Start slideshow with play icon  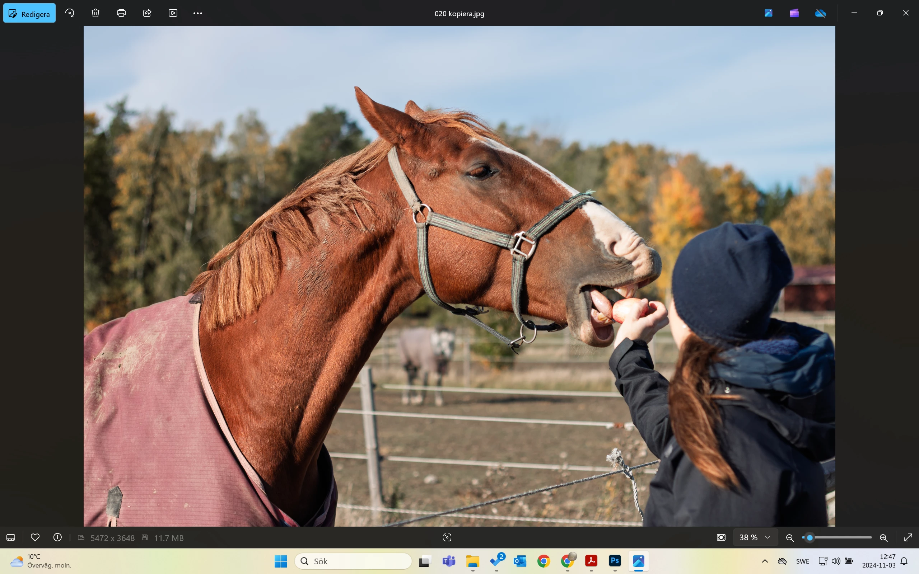tap(173, 13)
